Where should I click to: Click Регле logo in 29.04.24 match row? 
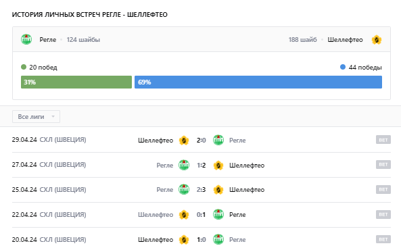click(x=218, y=140)
